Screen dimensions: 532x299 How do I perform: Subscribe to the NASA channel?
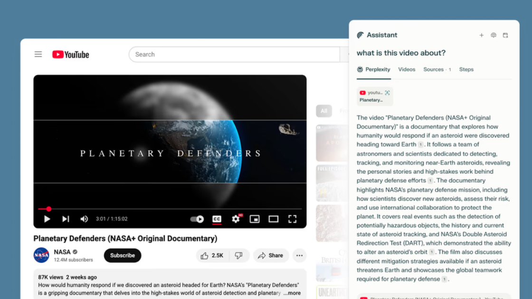(123, 255)
